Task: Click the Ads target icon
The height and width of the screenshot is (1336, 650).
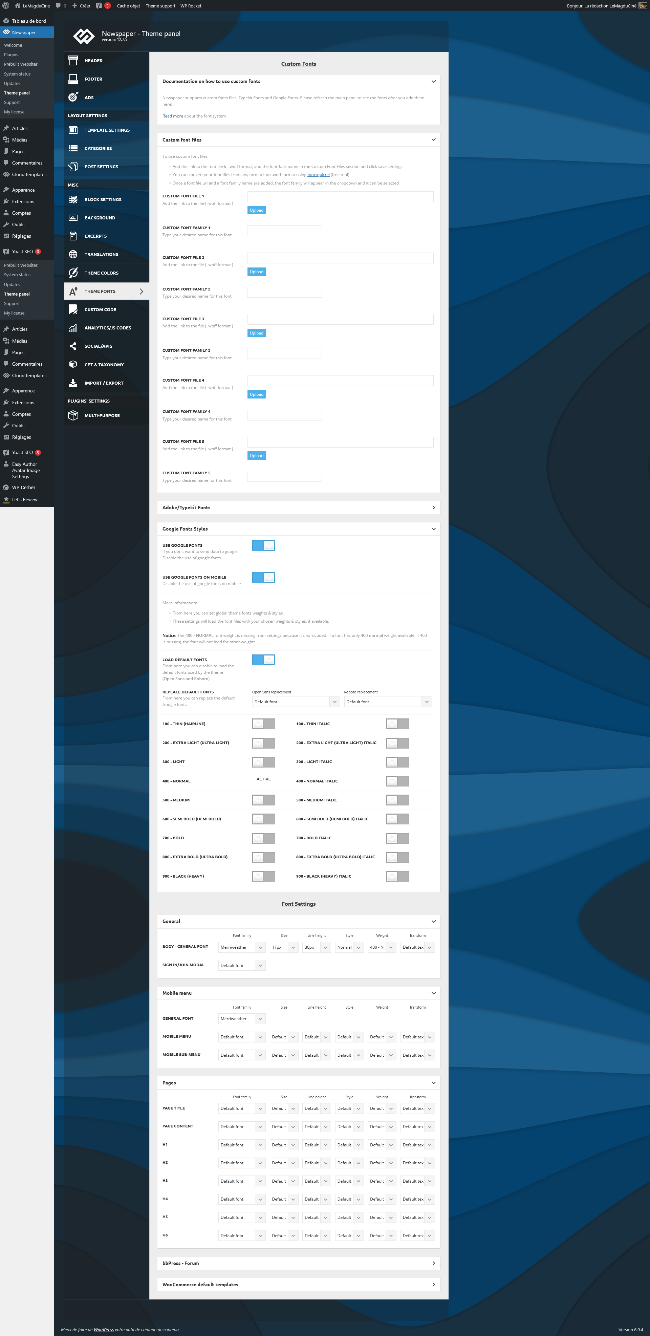Action: tap(73, 98)
